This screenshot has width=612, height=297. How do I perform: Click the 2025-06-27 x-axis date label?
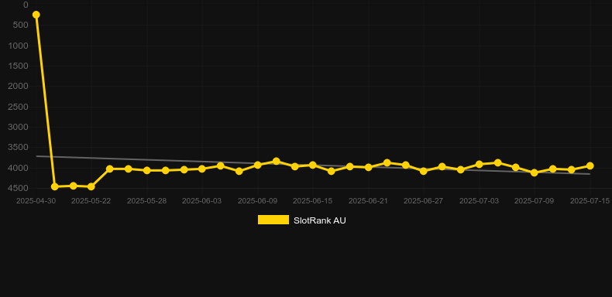point(424,201)
